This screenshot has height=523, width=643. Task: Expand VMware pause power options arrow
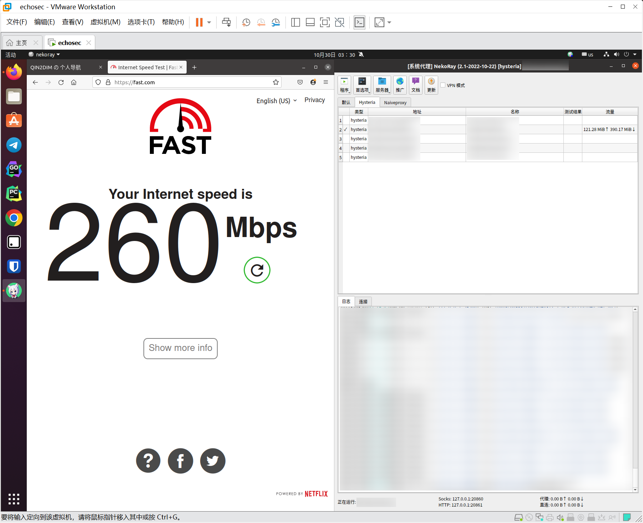point(209,22)
